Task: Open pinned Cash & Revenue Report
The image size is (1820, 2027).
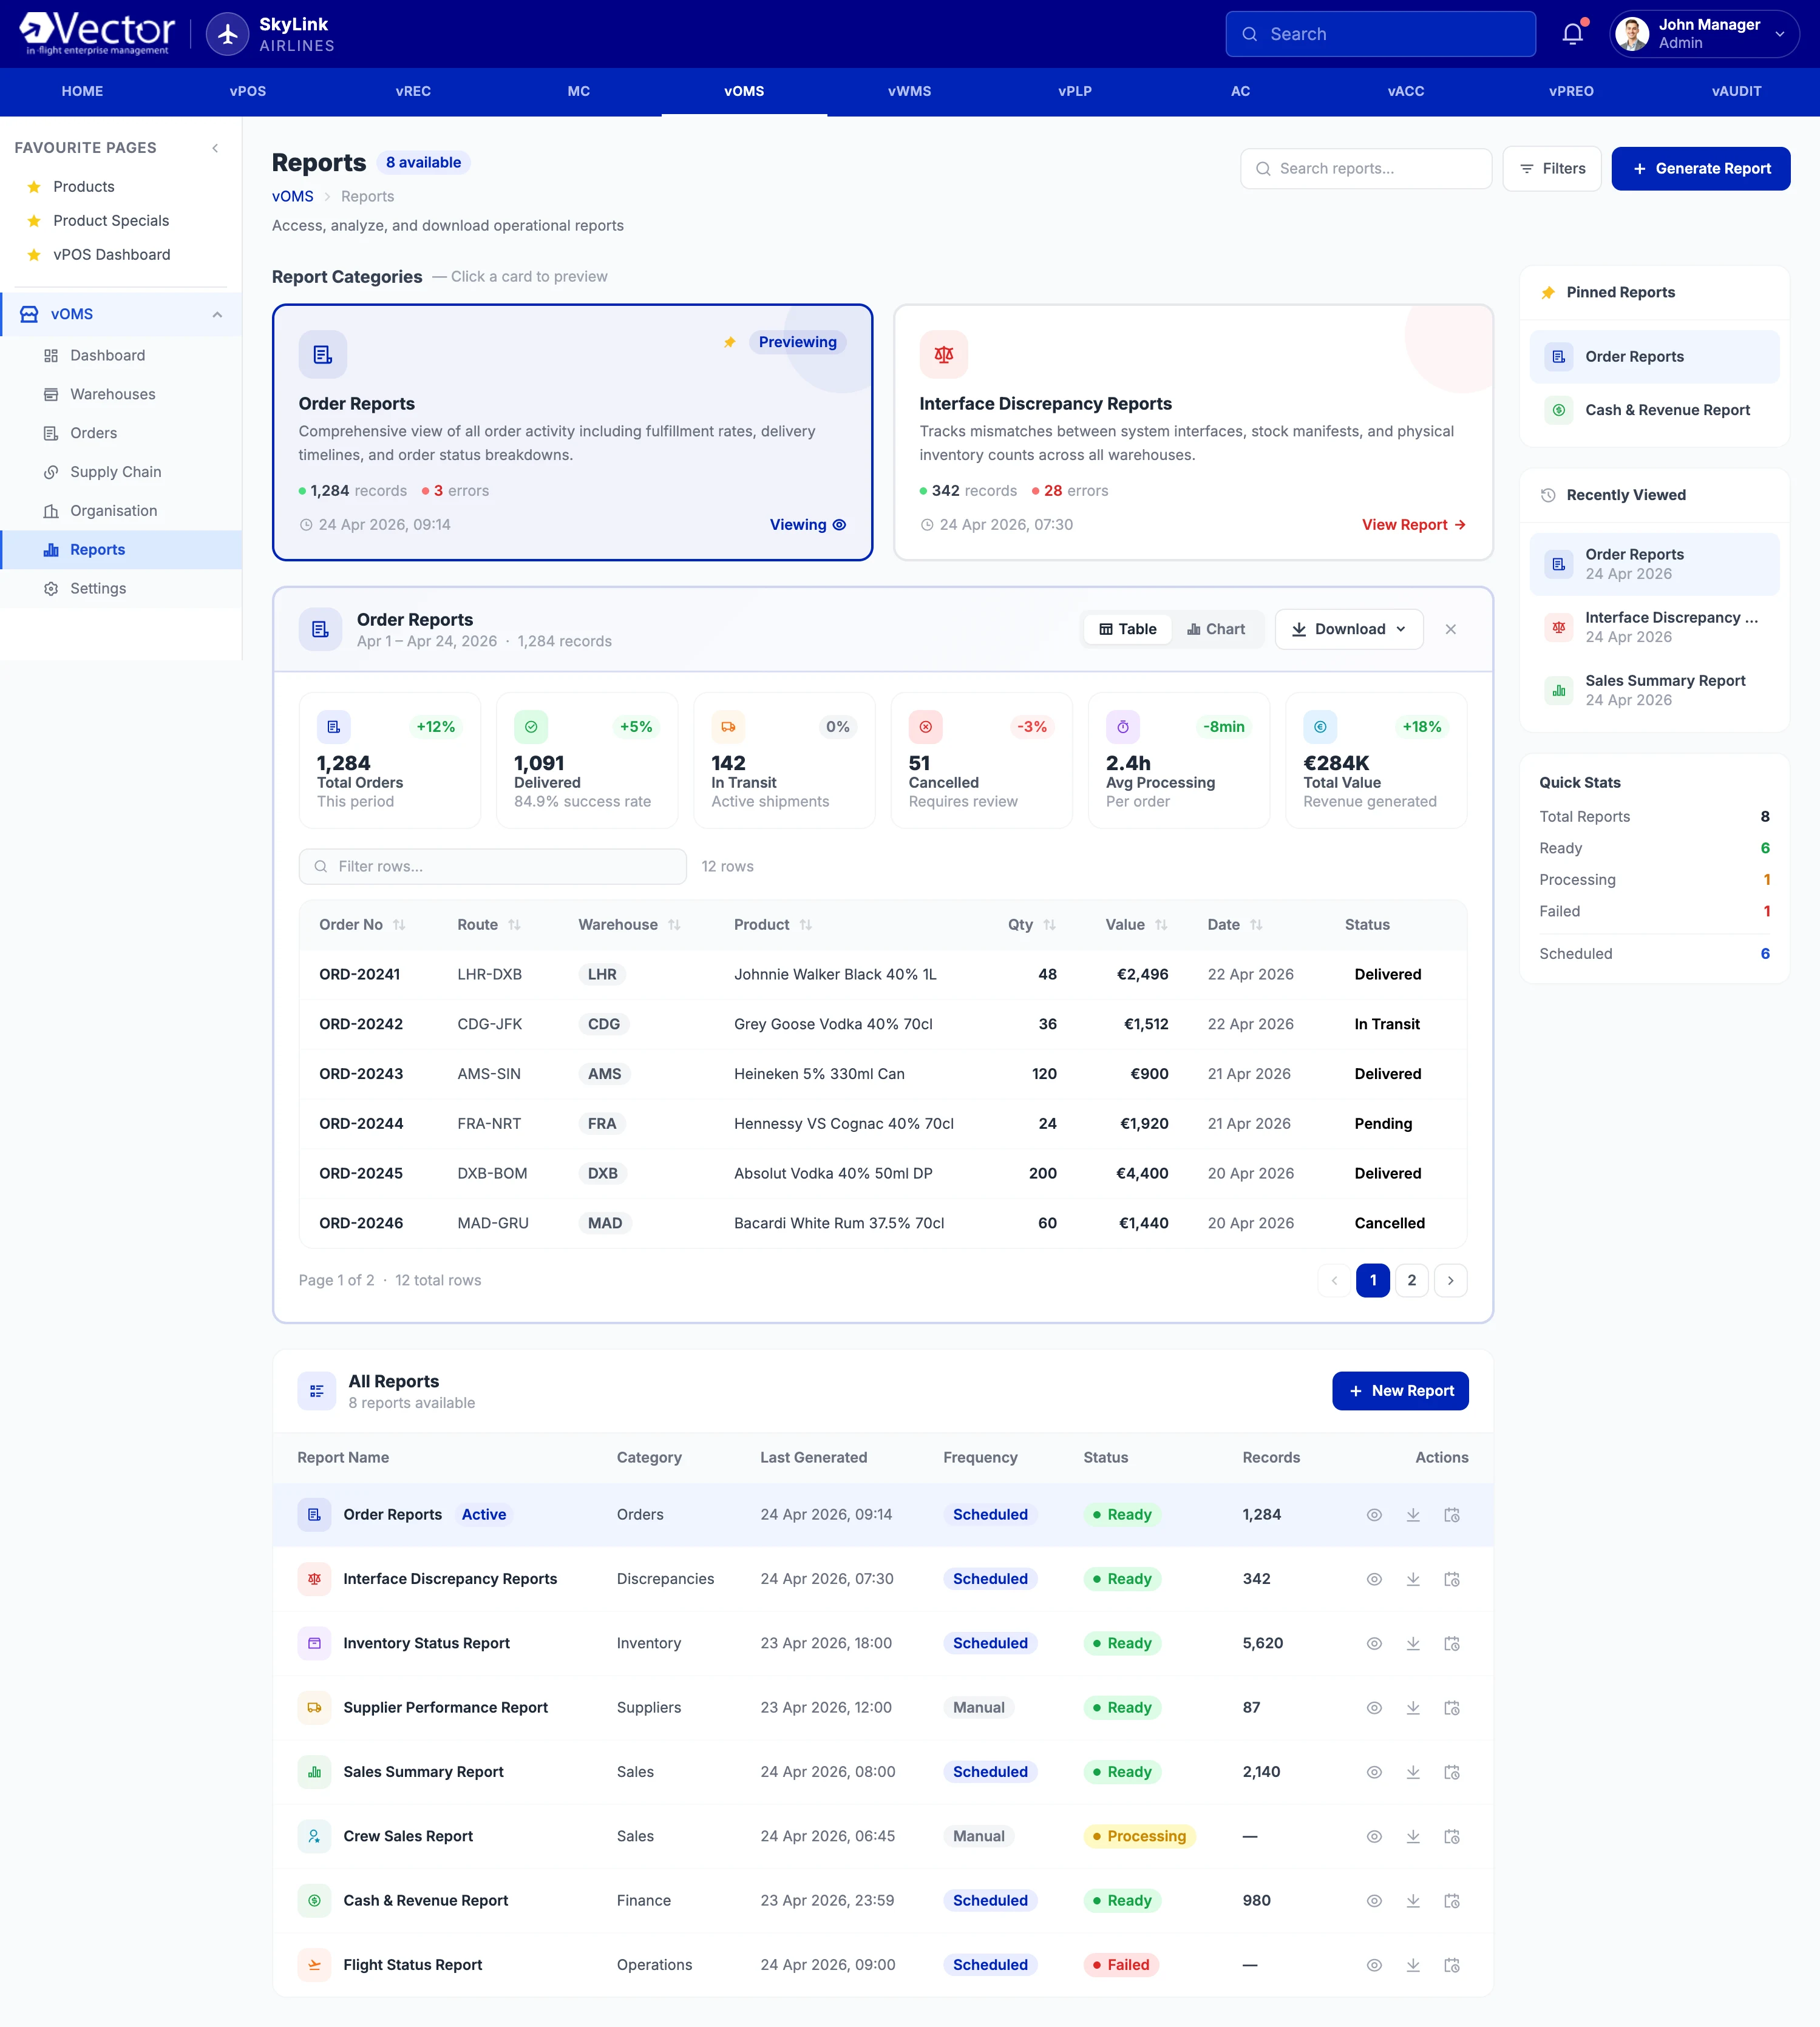Action: coord(1654,410)
